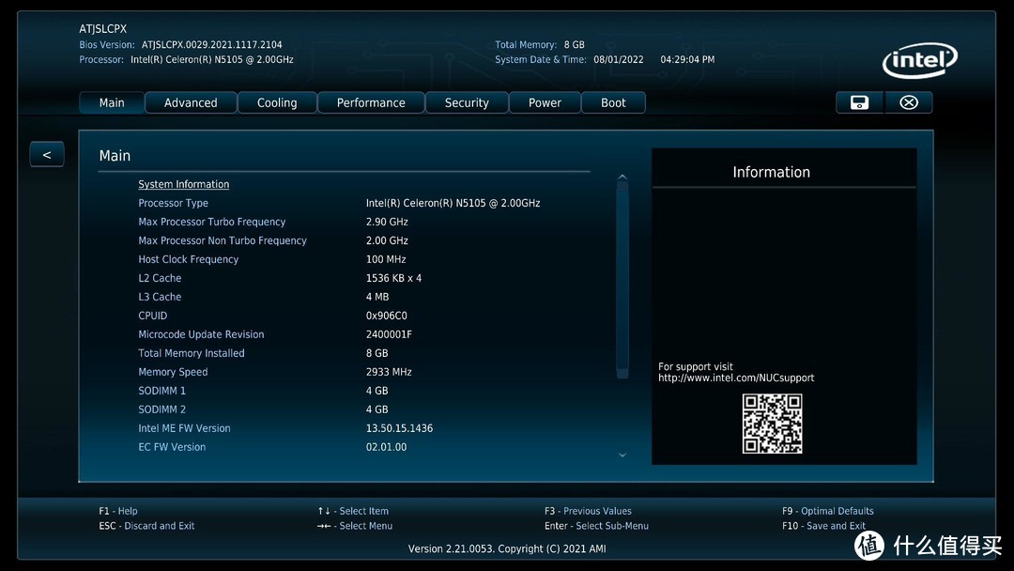The width and height of the screenshot is (1014, 571).
Task: Click the intel.com/NUCsupport link
Action: (736, 378)
